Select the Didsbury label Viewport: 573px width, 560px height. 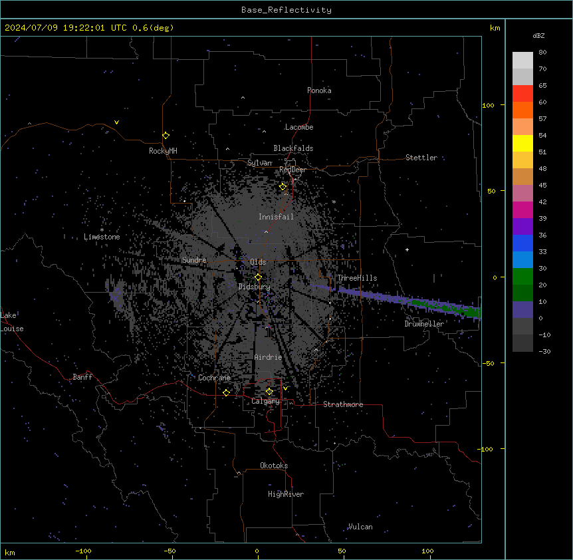[255, 287]
